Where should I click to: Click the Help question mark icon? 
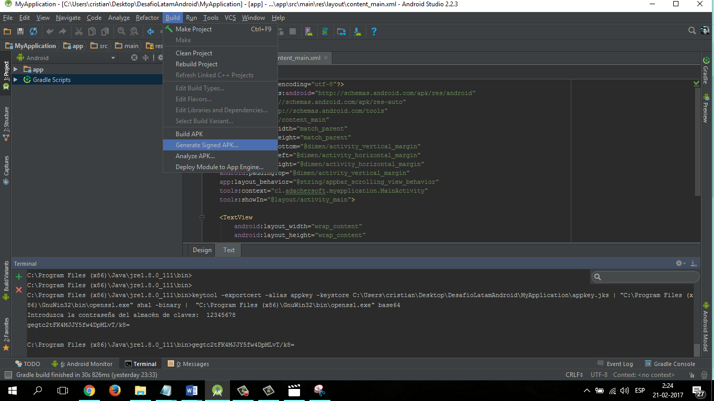pos(374,31)
